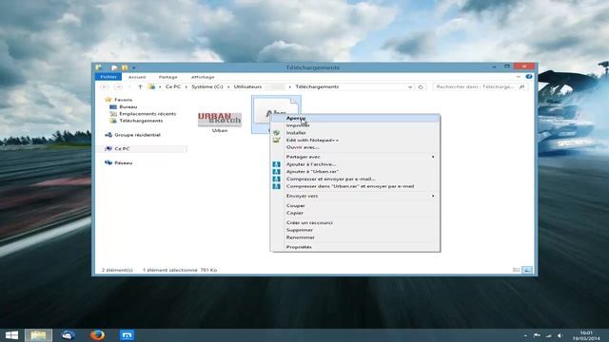Choose Installer to install the font
This screenshot has width=609, height=342.
(355, 133)
